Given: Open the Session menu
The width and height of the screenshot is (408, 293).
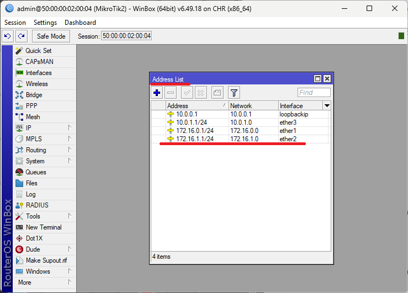Looking at the screenshot, I should (x=15, y=23).
